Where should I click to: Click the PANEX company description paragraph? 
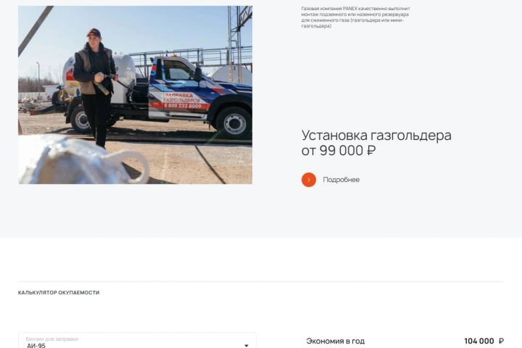[x=355, y=17]
